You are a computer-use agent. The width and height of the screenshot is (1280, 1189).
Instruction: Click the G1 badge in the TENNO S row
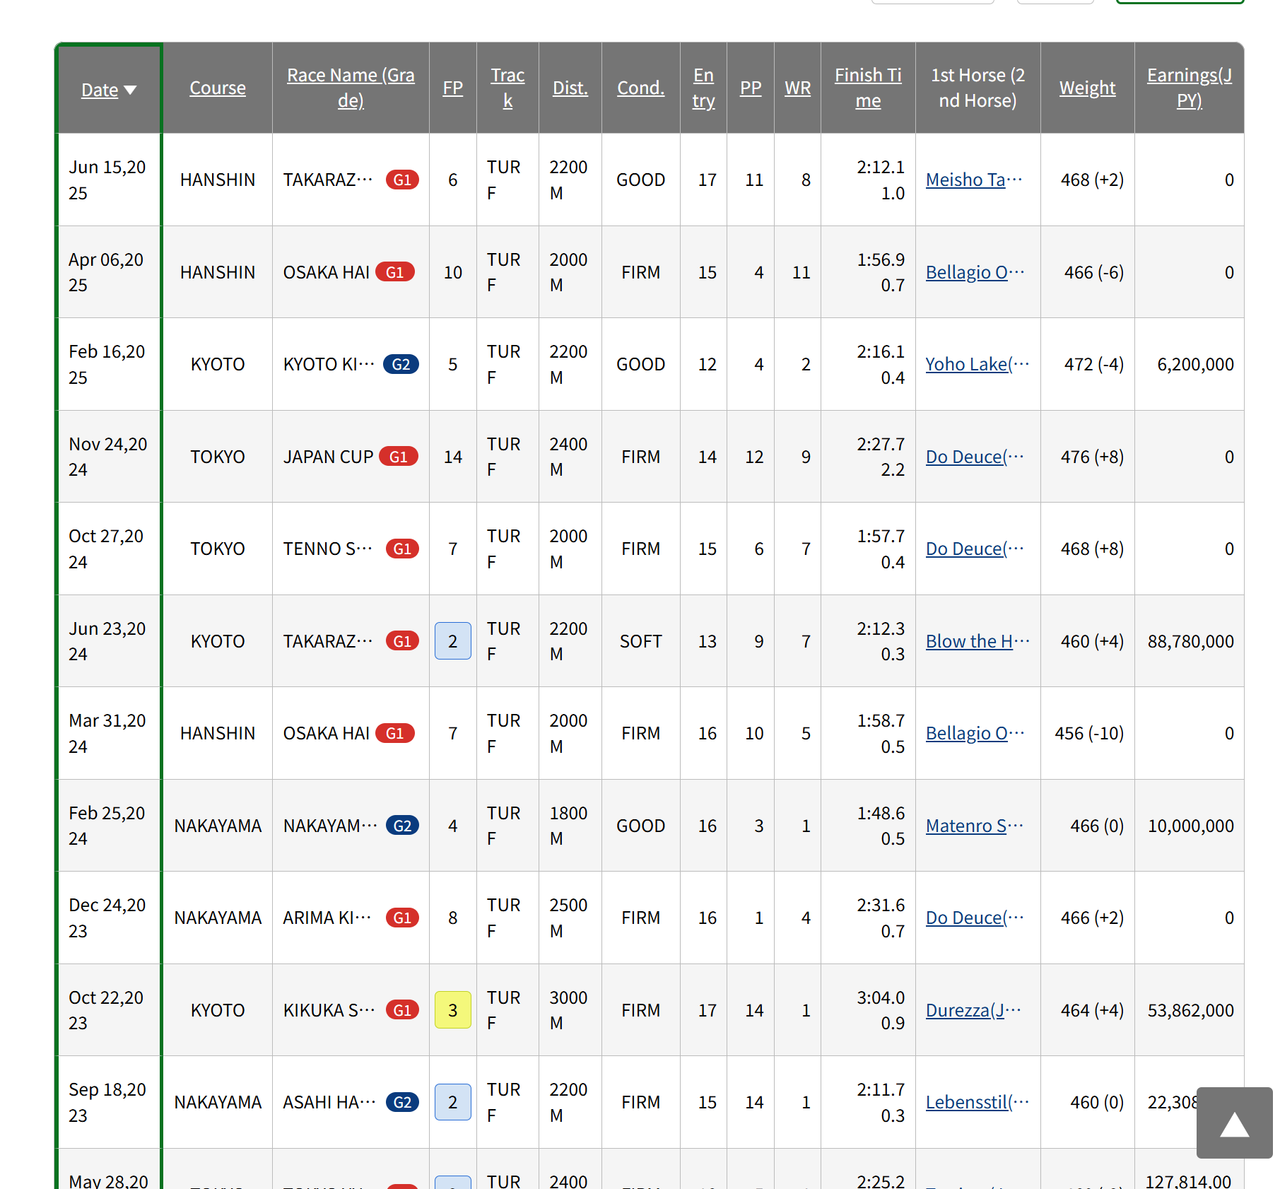pyautogui.click(x=402, y=549)
